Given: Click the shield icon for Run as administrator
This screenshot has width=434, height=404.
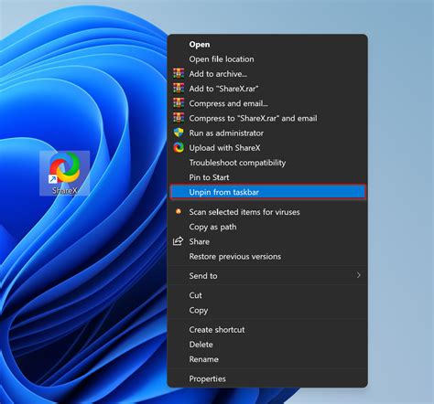Looking at the screenshot, I should pyautogui.click(x=179, y=133).
